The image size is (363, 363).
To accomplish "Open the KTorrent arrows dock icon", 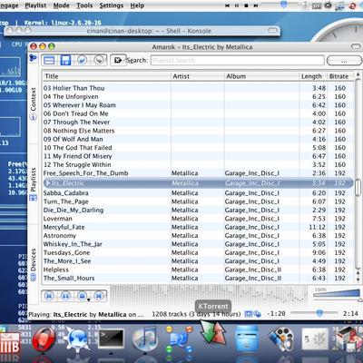I will (x=214, y=333).
